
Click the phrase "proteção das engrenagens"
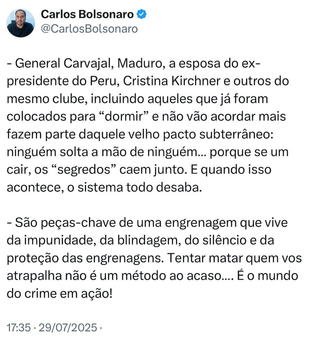[x=85, y=259]
